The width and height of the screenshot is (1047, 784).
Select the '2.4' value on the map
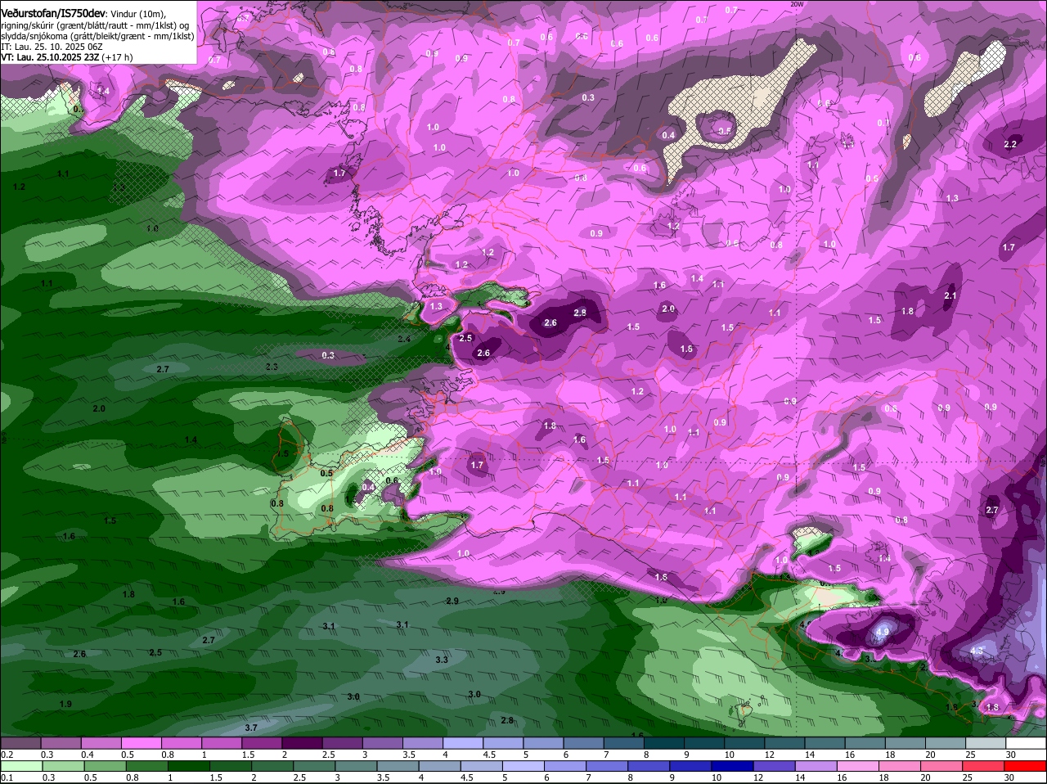pyautogui.click(x=404, y=339)
